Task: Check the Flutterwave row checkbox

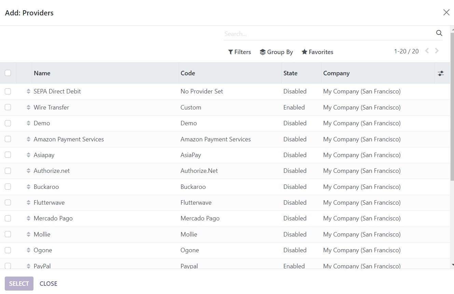Action: tap(8, 203)
